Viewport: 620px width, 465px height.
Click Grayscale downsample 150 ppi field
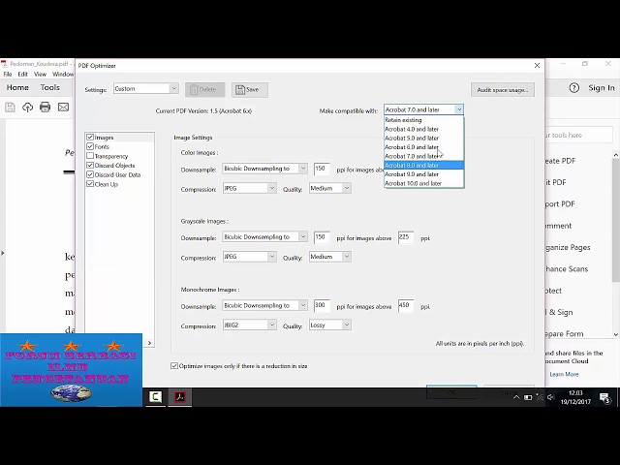coord(322,237)
